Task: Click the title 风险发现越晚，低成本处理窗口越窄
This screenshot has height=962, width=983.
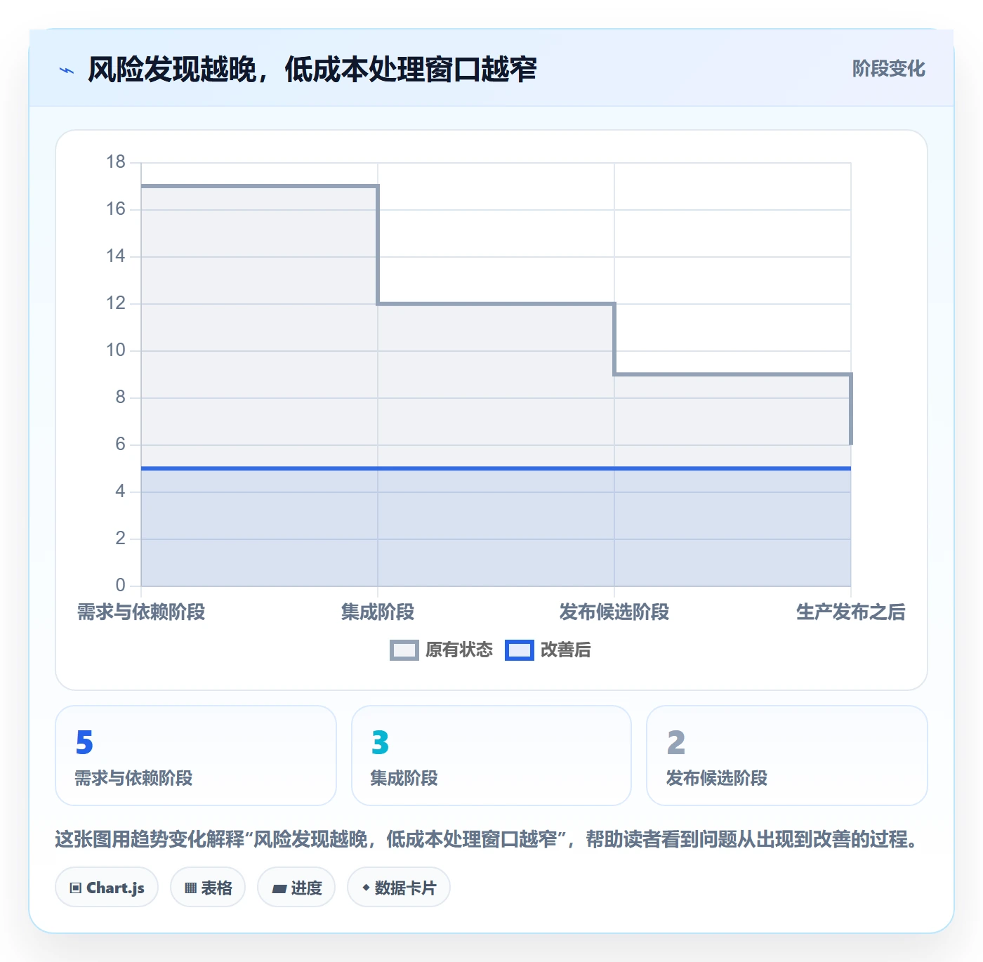Action: point(312,70)
